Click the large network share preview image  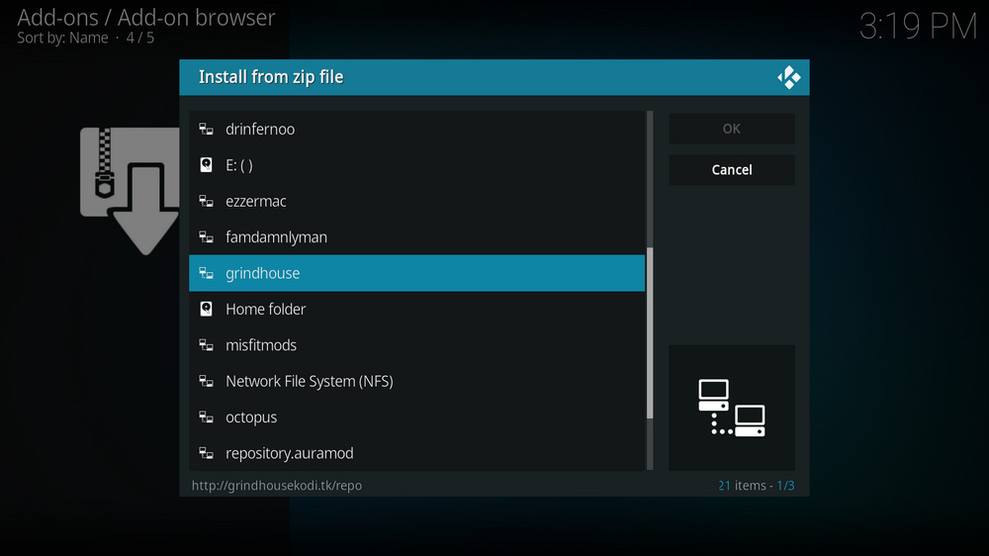click(732, 408)
